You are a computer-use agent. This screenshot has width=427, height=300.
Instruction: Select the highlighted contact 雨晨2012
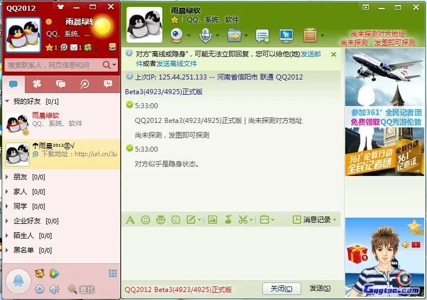[61, 154]
